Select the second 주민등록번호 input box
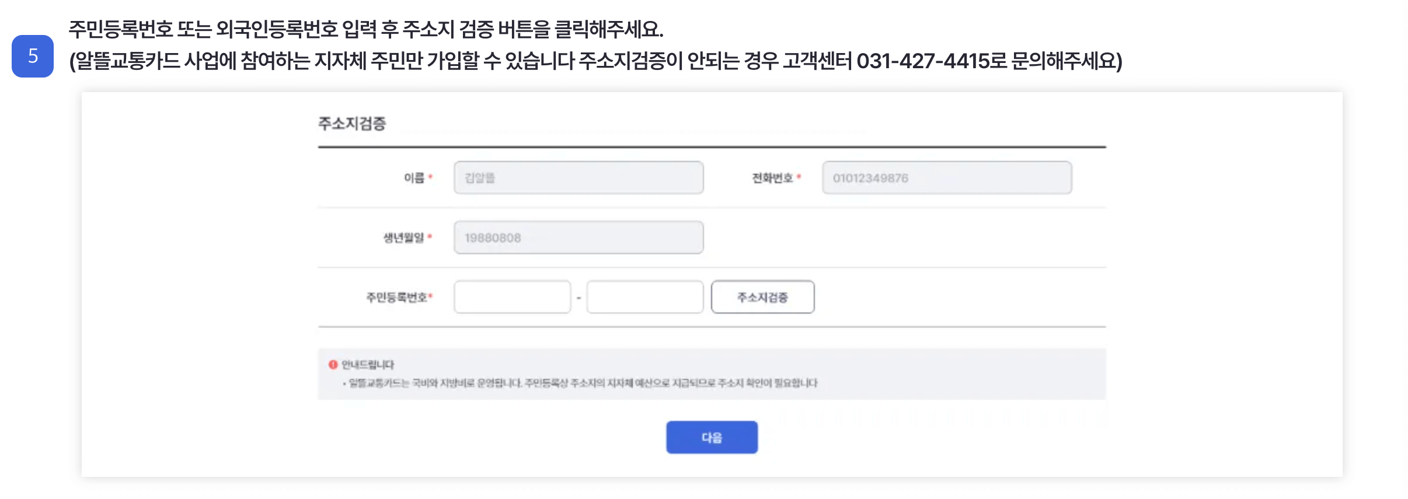This screenshot has height=499, width=1408. click(x=645, y=297)
